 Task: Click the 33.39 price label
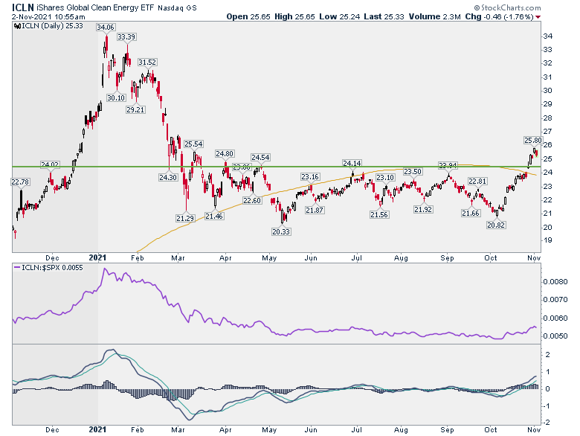tap(126, 36)
